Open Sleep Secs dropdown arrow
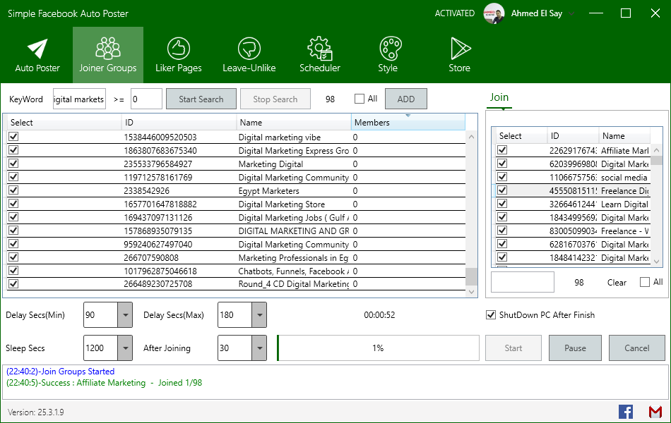Image resolution: width=671 pixels, height=423 pixels. [125, 348]
